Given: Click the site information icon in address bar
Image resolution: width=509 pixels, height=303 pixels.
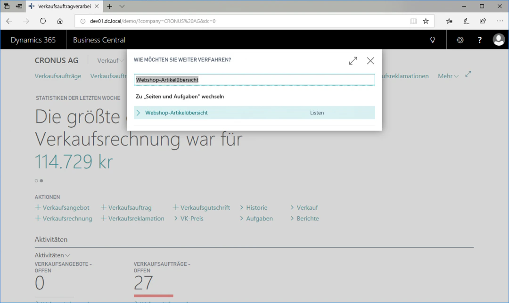Looking at the screenshot, I should click(83, 21).
